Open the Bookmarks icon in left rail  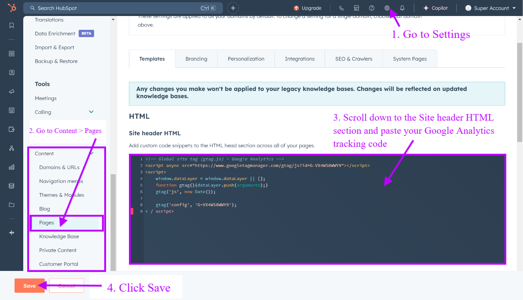[12, 25]
